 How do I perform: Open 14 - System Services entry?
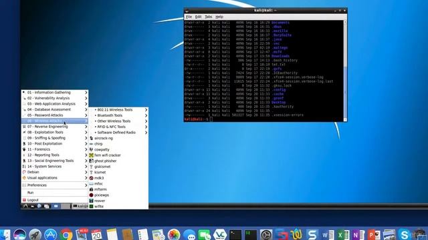tap(55, 167)
